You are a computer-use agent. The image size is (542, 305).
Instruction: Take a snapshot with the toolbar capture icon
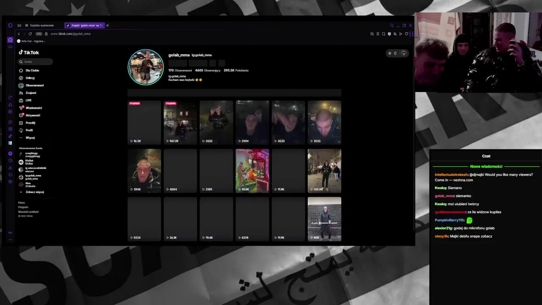coord(384,34)
